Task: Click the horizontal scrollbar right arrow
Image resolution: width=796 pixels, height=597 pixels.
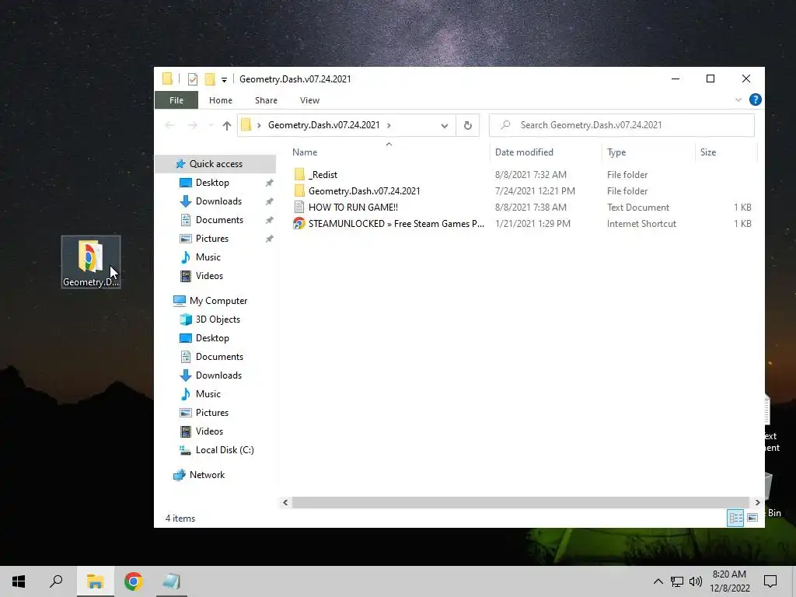Action: click(x=757, y=503)
